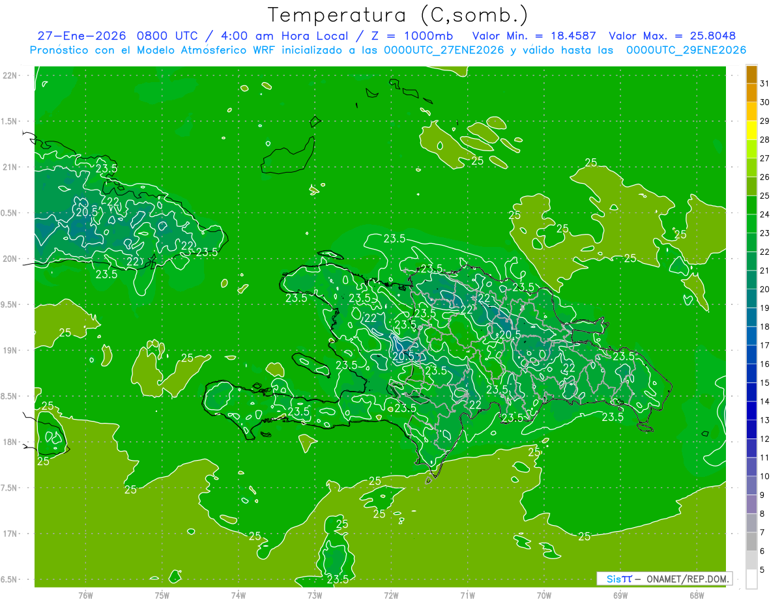Click the "ONAMET/REP.DOM." credit label

click(x=687, y=579)
